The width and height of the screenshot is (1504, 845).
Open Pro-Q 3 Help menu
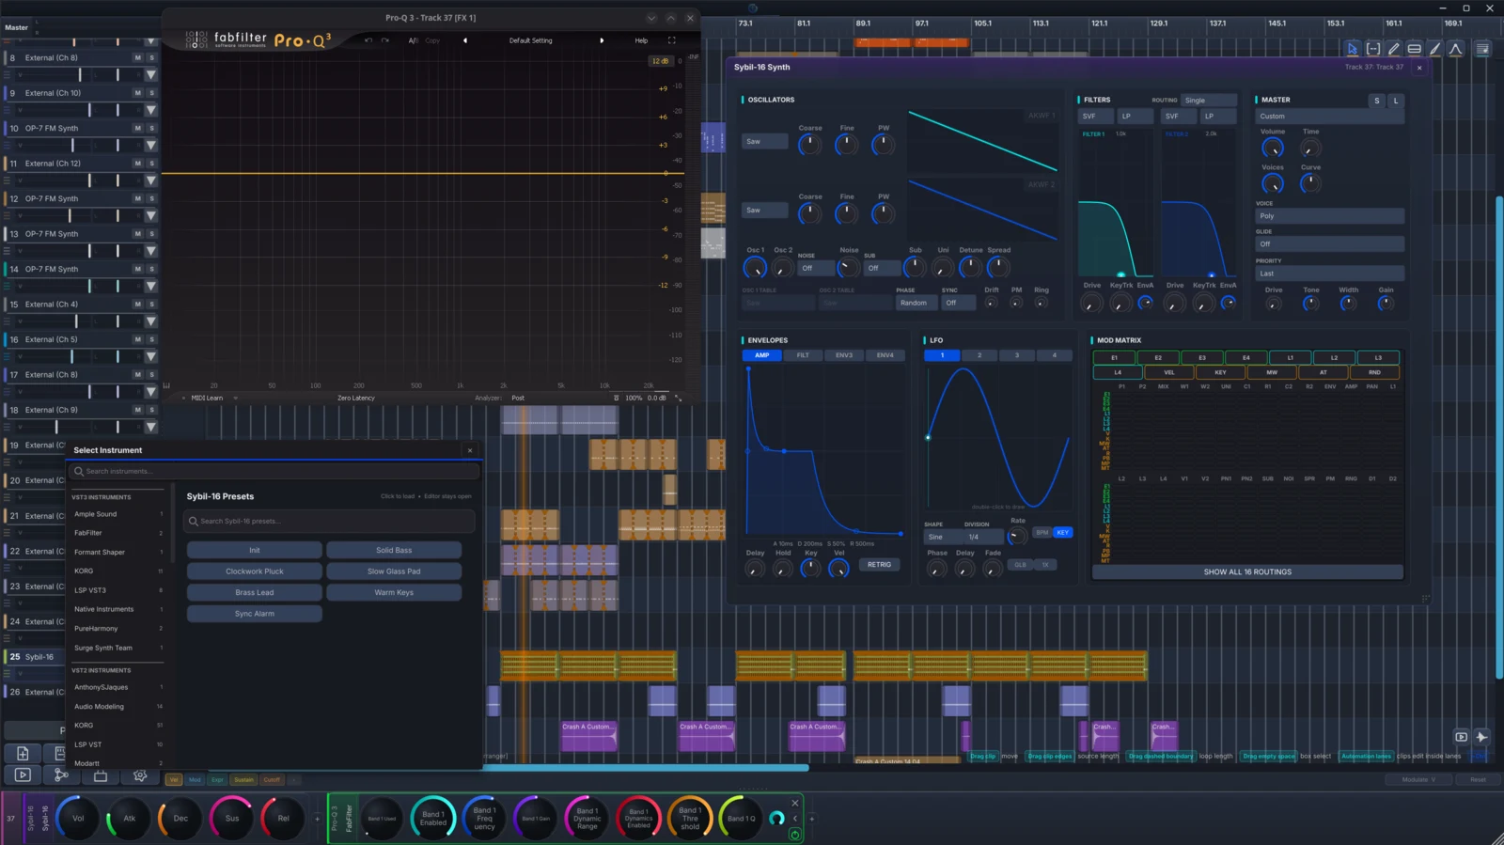(x=641, y=40)
